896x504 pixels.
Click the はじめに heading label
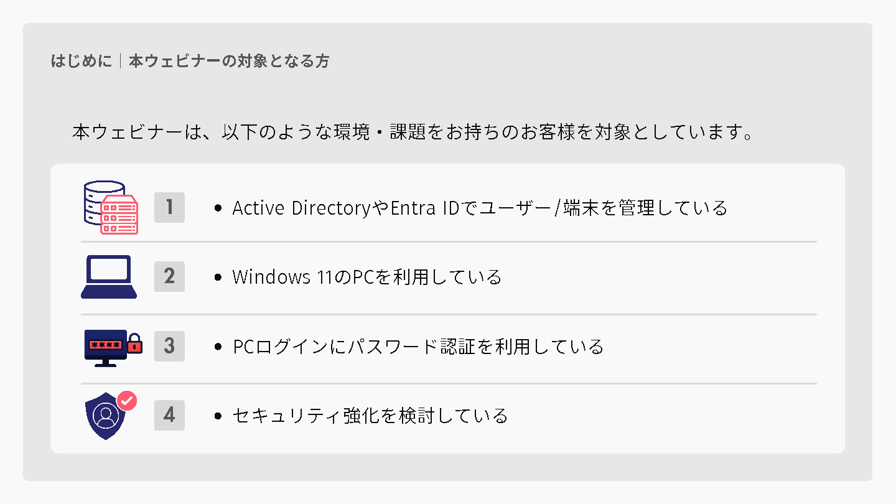pos(82,61)
